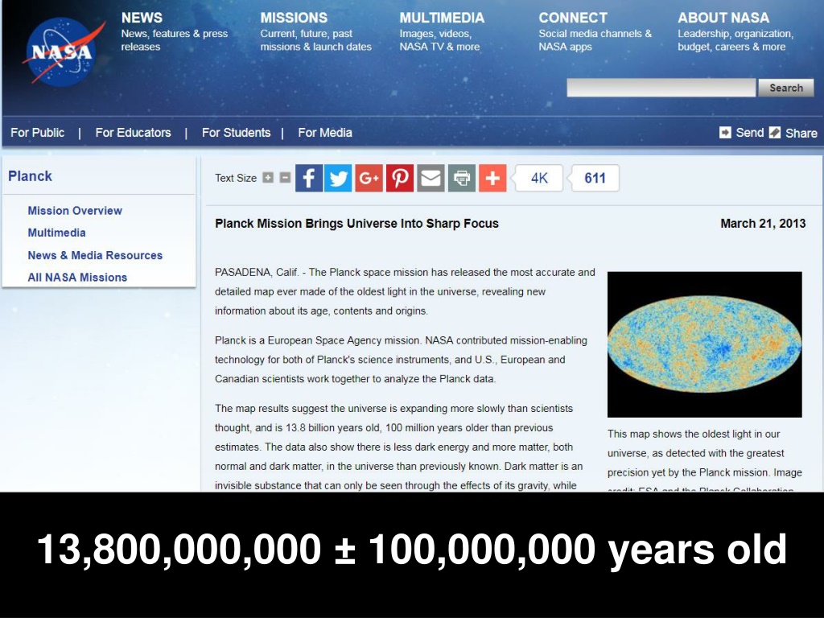Open the Planck universe map image

tap(705, 344)
